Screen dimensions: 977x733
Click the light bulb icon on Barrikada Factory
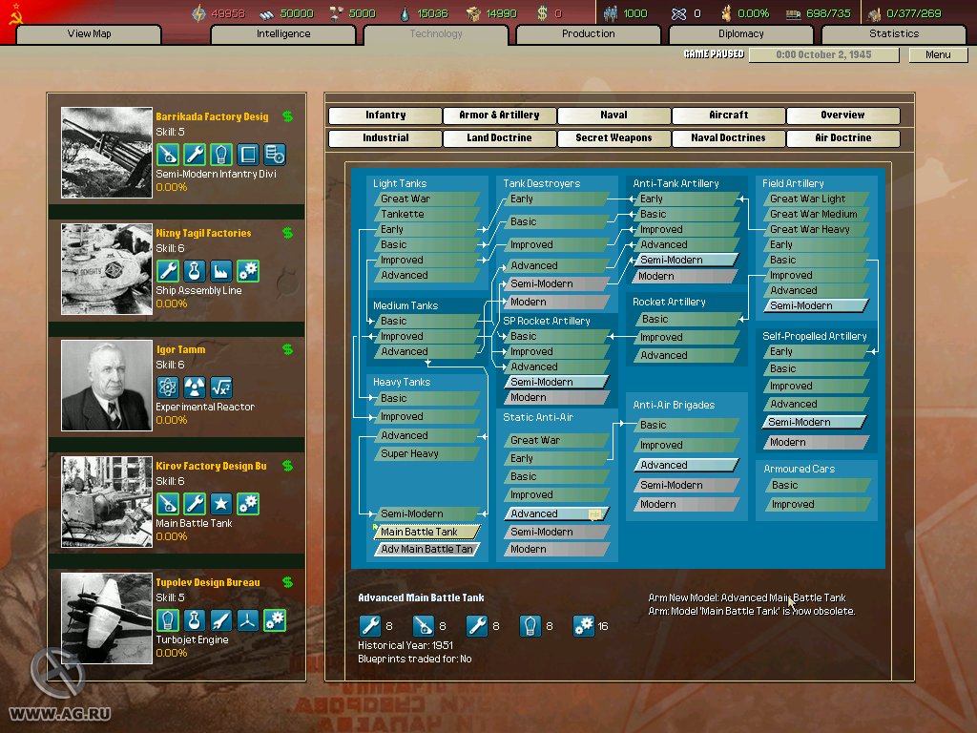(x=221, y=153)
